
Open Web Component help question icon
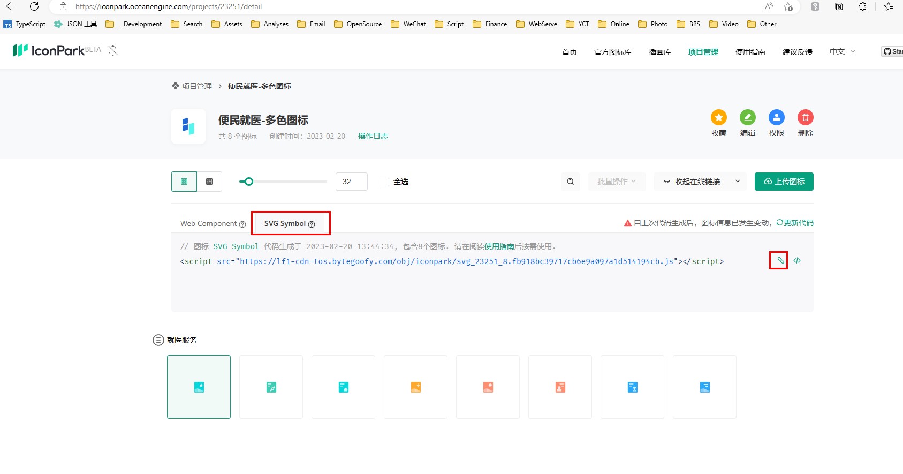[x=242, y=224]
